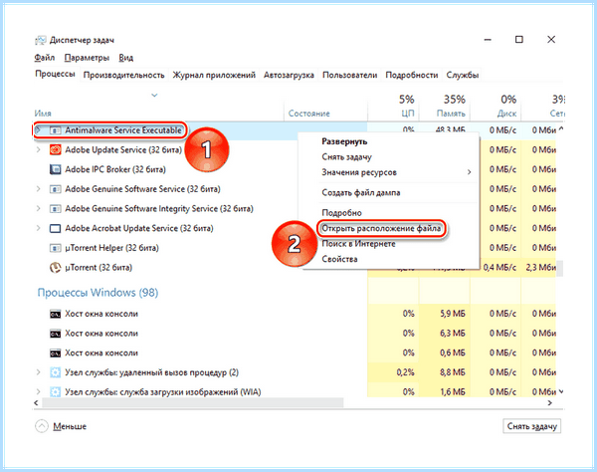Image resolution: width=597 pixels, height=472 pixels.
Task: Choose Свойства in the context menu
Action: (339, 259)
